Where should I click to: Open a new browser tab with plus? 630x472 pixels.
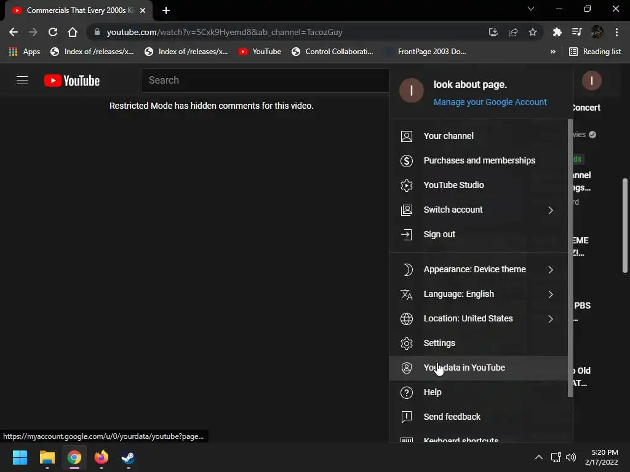tap(166, 10)
